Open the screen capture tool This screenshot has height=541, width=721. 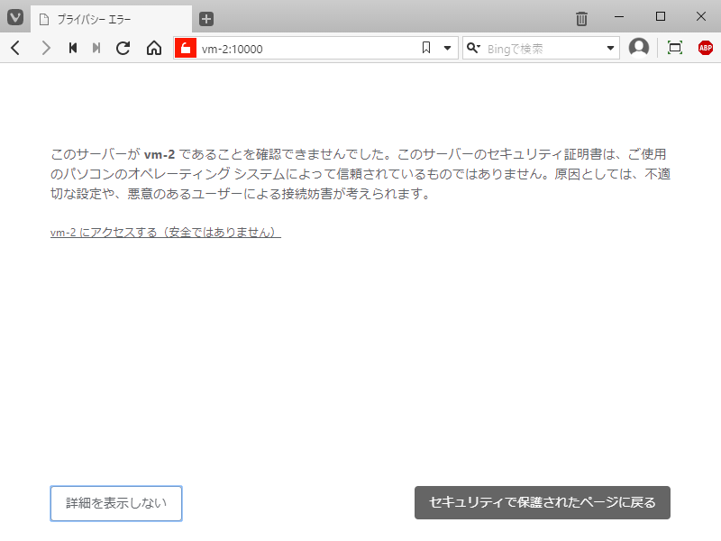[674, 48]
